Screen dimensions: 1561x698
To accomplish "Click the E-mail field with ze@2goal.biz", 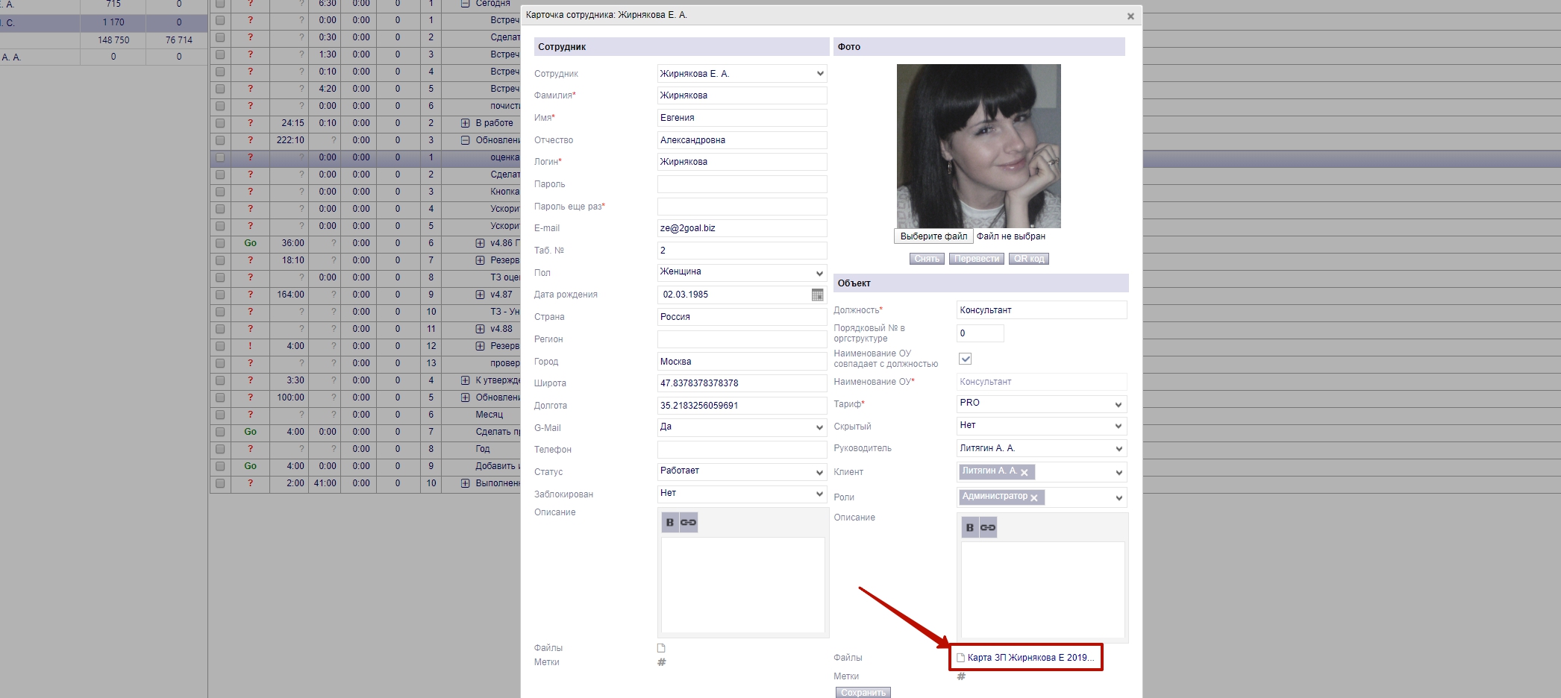I will click(742, 228).
